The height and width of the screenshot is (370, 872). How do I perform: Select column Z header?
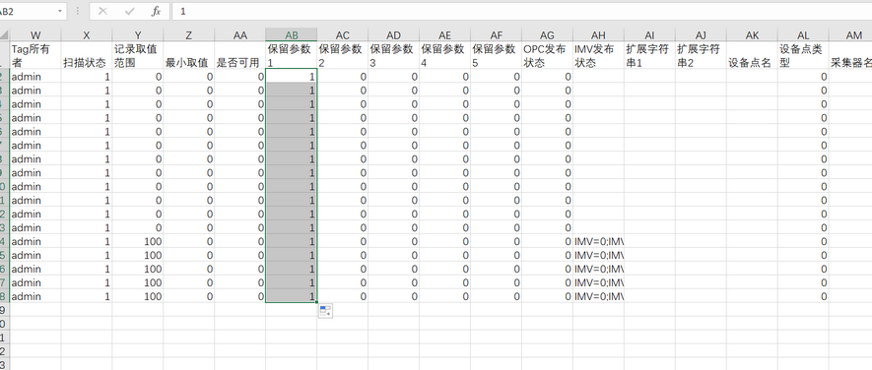pyautogui.click(x=188, y=35)
